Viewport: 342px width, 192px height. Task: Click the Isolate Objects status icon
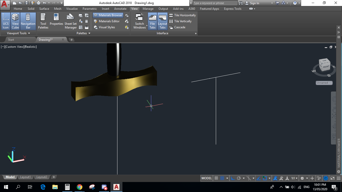(319, 178)
